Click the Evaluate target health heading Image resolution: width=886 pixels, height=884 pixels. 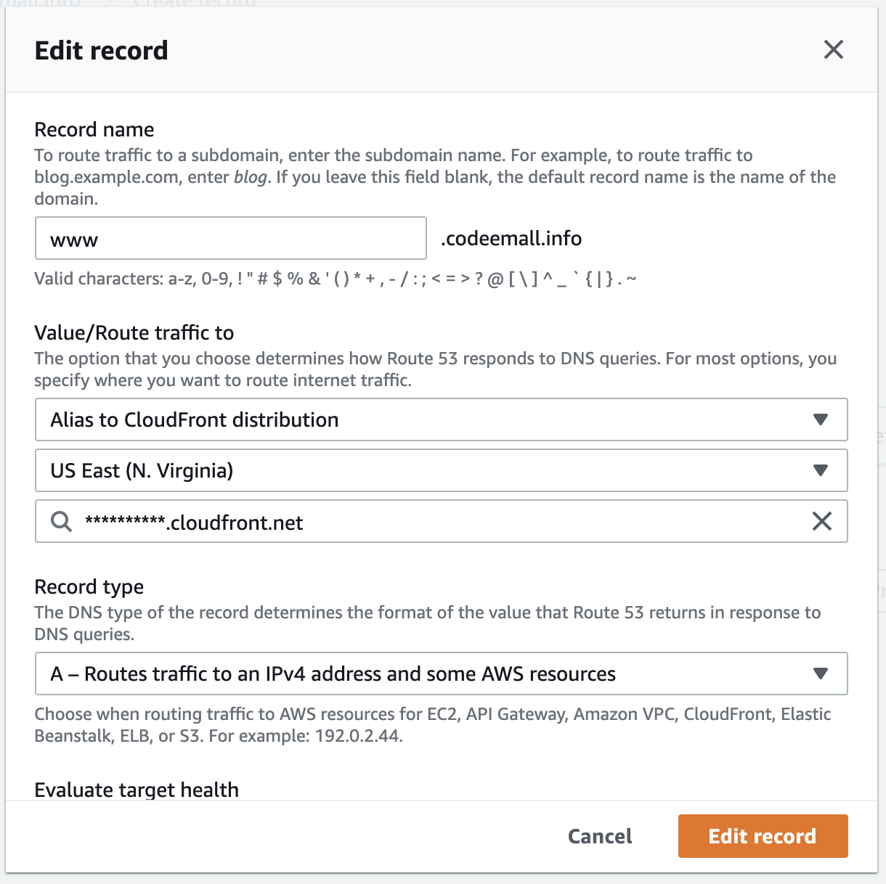pyautogui.click(x=137, y=790)
